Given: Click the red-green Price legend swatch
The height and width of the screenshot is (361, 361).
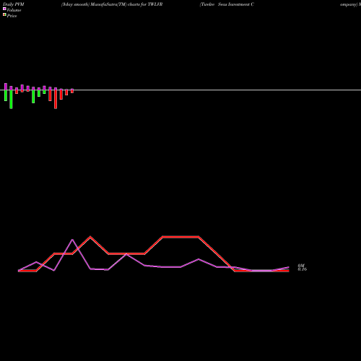Looking at the screenshot, I should [4, 14].
